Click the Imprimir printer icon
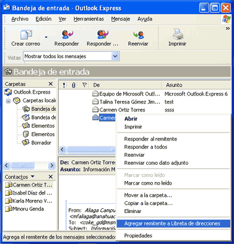 pos(178,34)
